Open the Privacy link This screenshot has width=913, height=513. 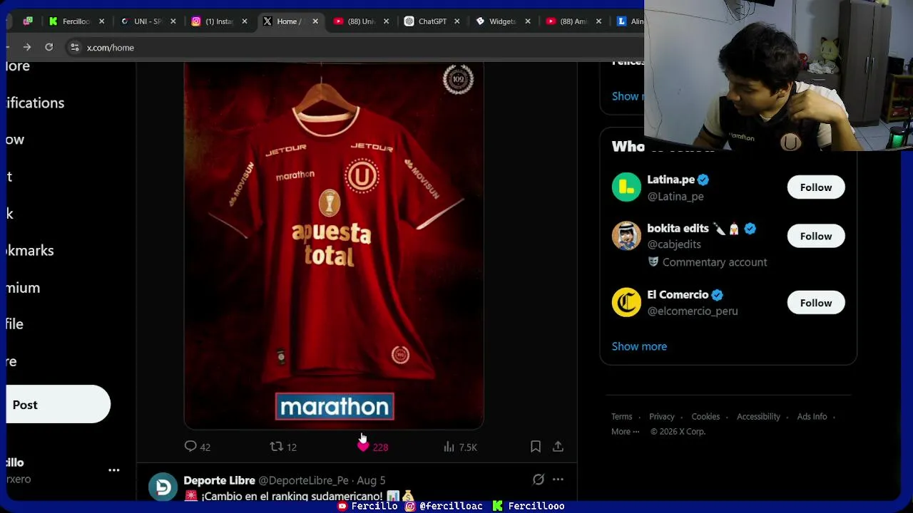pos(661,417)
